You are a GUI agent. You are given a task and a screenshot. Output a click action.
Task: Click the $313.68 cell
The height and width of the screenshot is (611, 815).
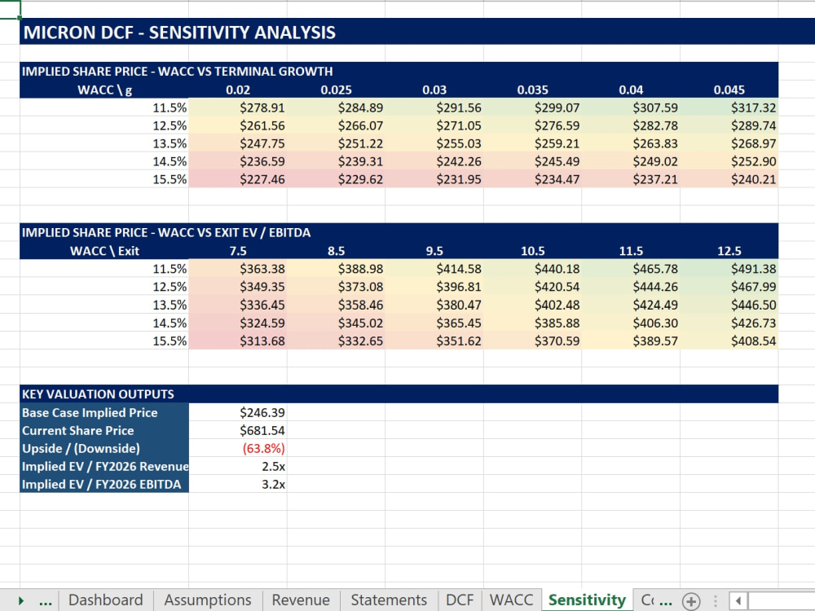(x=237, y=341)
